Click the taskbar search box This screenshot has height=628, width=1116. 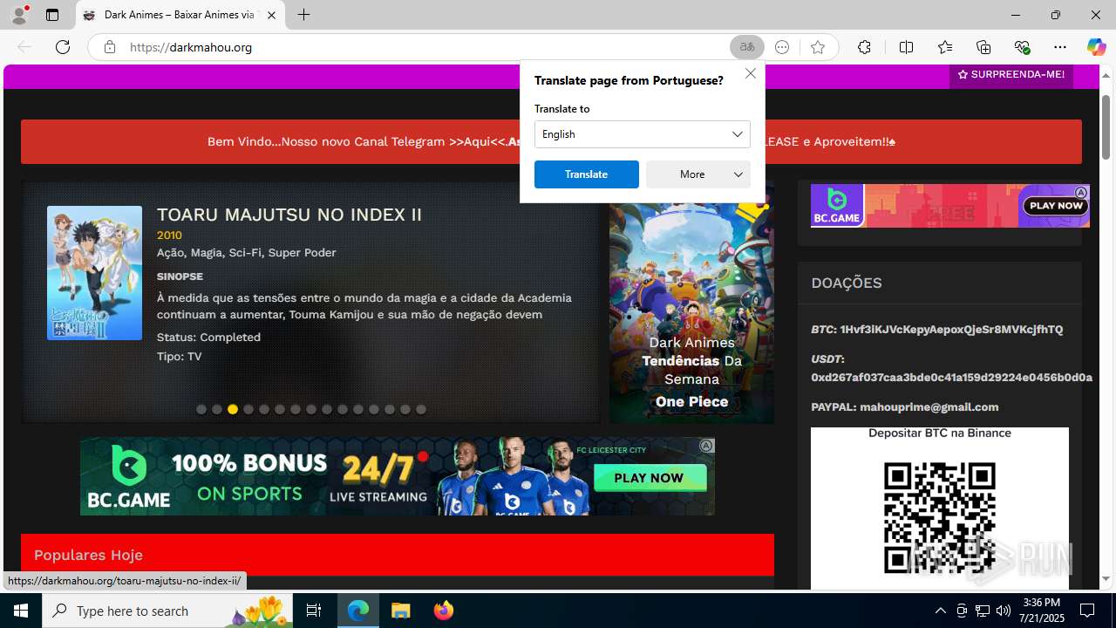[x=168, y=611]
